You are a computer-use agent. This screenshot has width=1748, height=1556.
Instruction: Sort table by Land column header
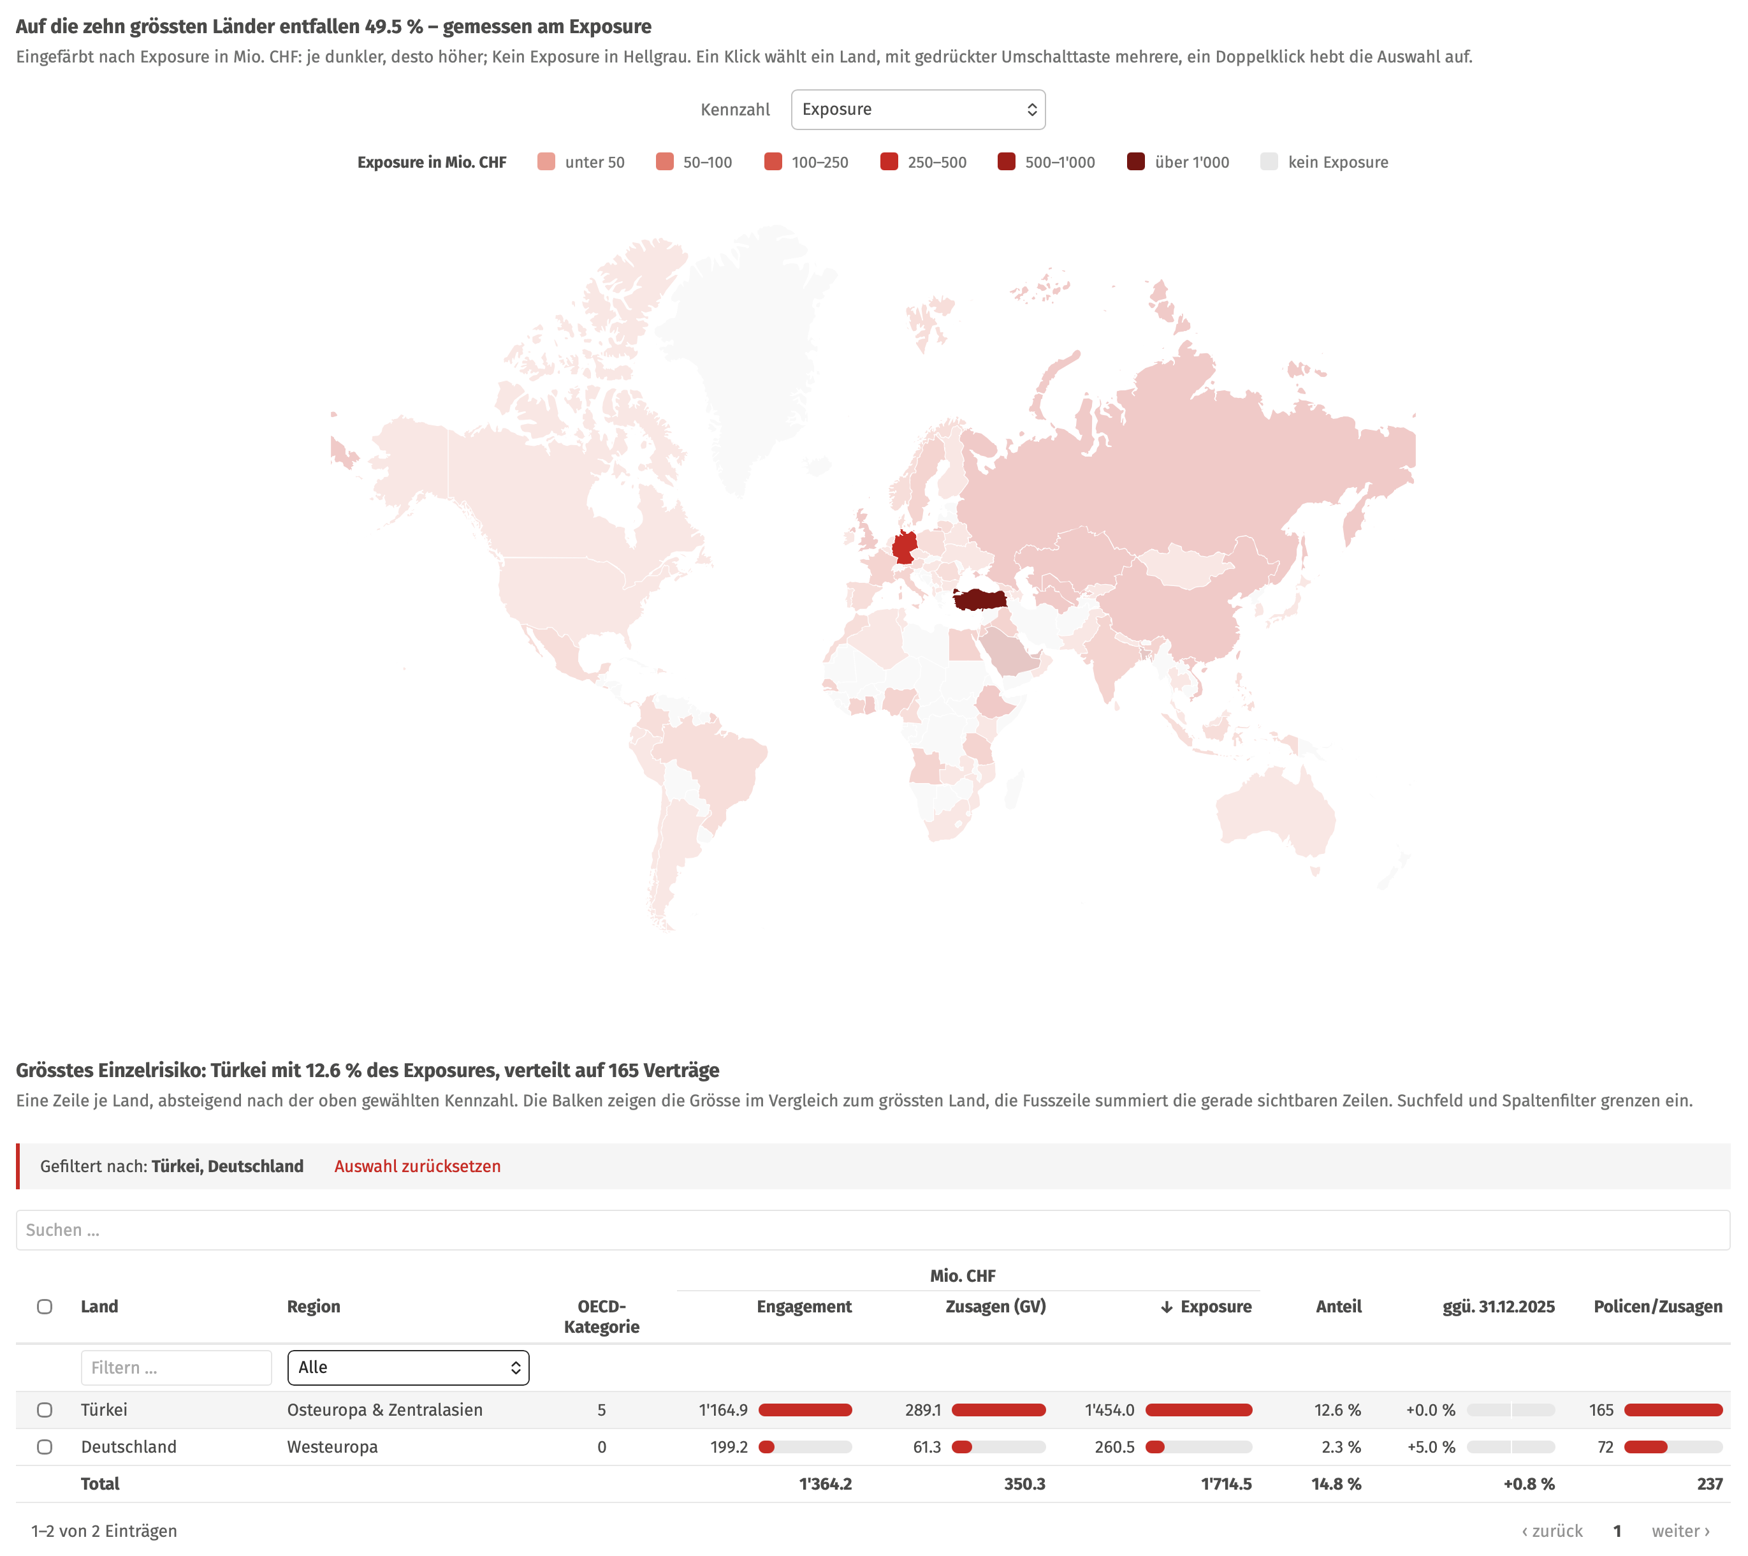[99, 1306]
